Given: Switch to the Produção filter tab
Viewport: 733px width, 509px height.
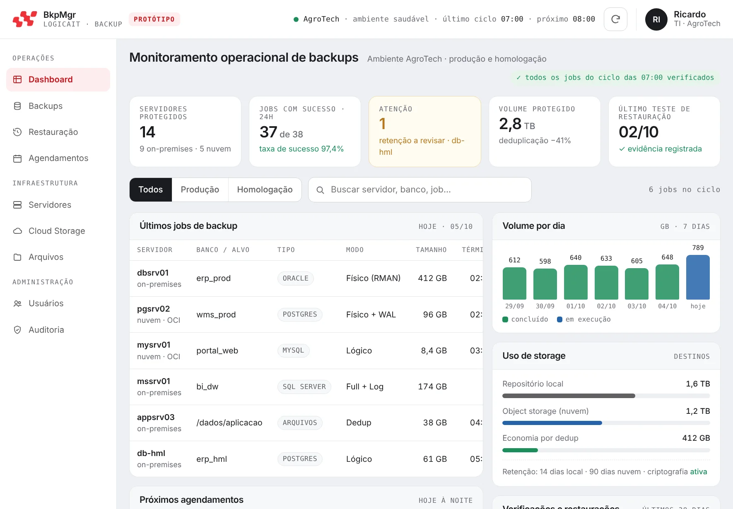Looking at the screenshot, I should click(x=200, y=190).
